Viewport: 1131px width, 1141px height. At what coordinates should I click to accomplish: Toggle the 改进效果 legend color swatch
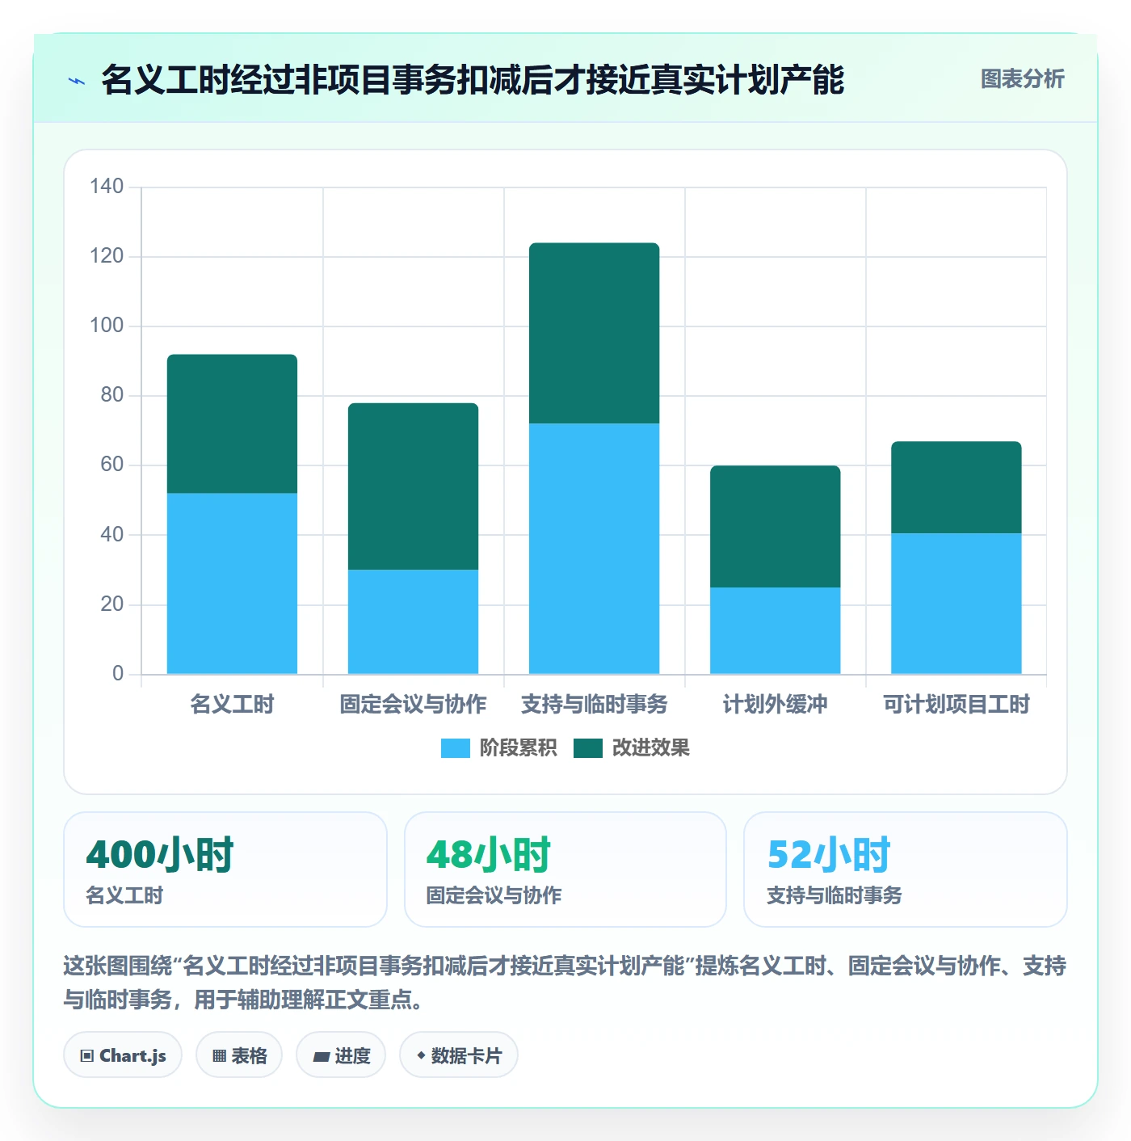pos(587,748)
